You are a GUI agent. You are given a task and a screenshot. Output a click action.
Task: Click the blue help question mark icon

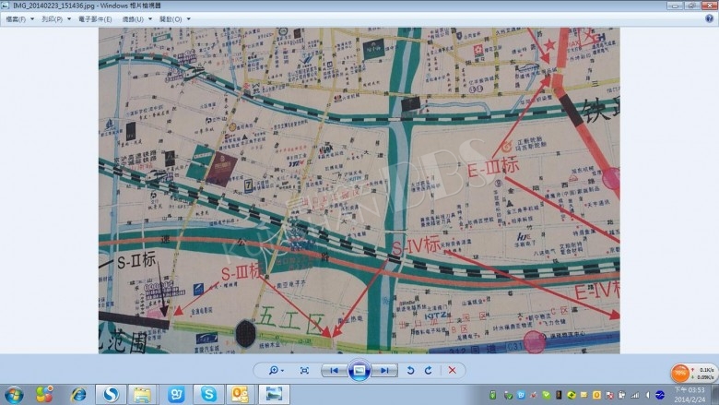pyautogui.click(x=710, y=18)
